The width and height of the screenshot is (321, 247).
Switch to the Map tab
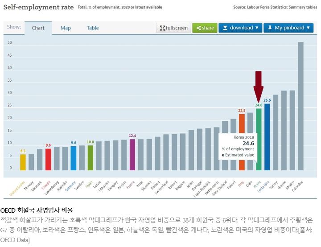(66, 28)
